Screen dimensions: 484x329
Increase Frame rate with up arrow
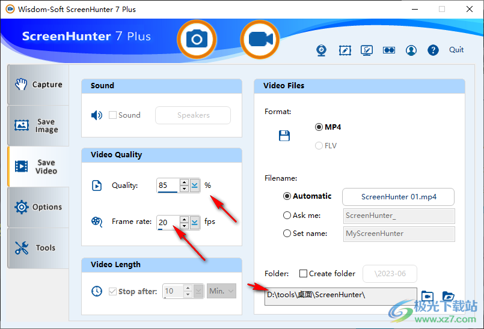(x=184, y=219)
